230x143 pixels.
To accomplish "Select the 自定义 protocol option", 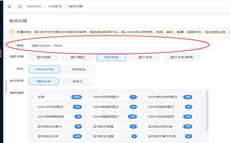I will click(78, 81).
